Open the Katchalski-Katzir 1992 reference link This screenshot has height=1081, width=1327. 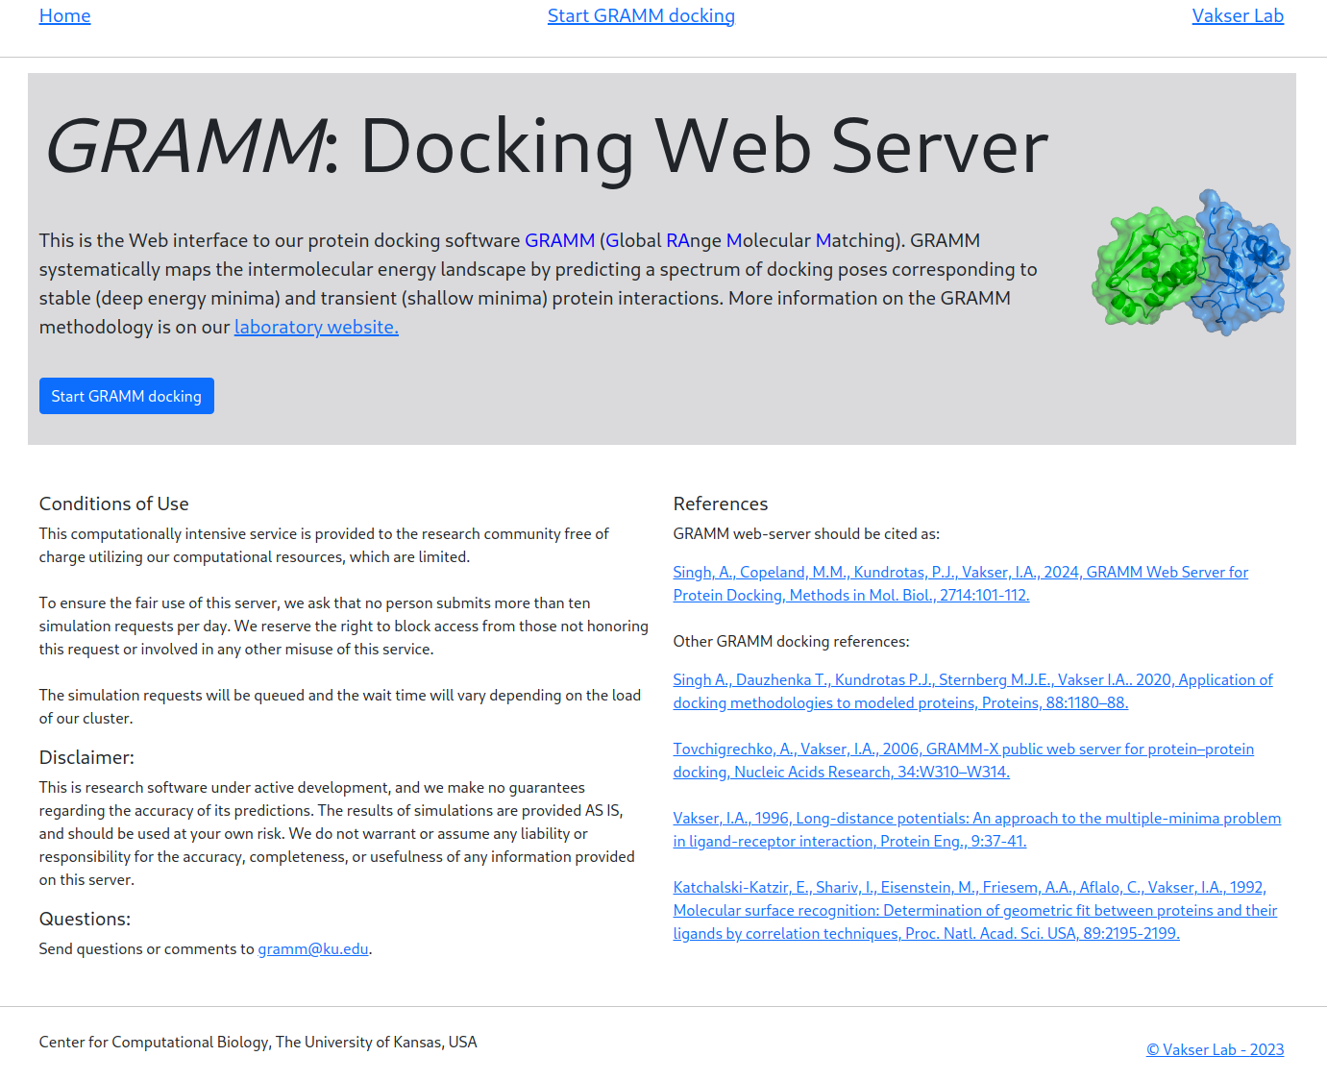point(974,911)
